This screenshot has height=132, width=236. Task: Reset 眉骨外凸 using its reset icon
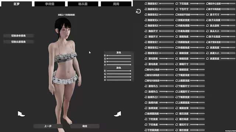(x=146, y=86)
